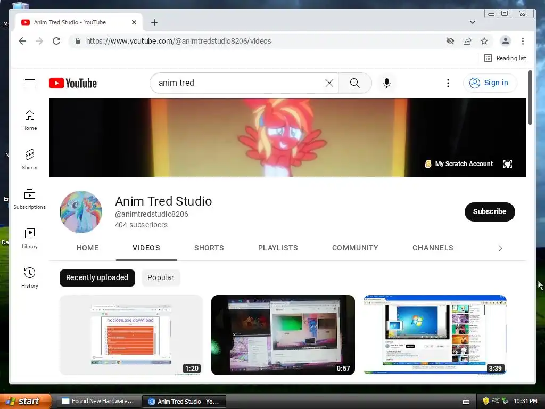Click the taskbar clock 10:31 PM
This screenshot has width=545, height=409.
[525, 401]
